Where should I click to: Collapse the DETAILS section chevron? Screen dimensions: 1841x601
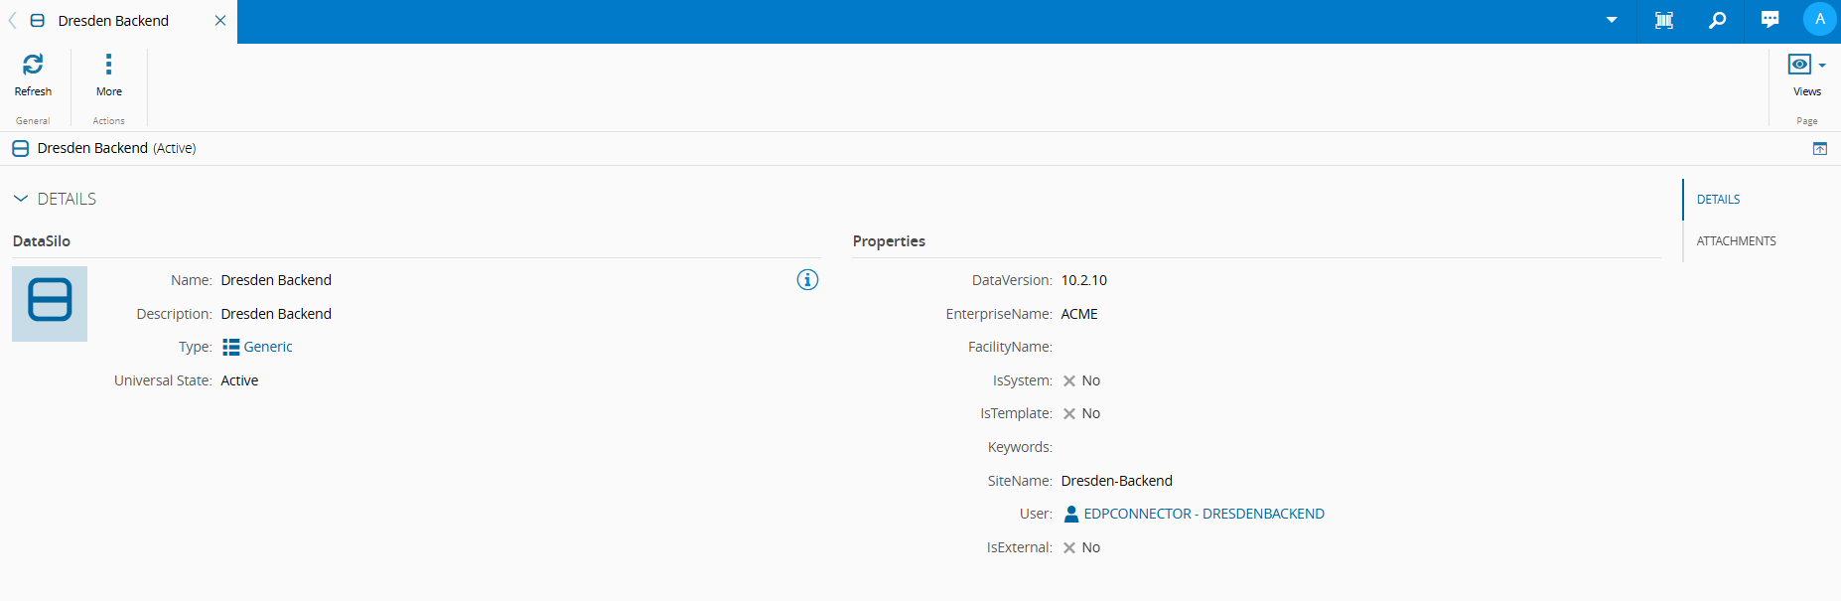point(21,199)
